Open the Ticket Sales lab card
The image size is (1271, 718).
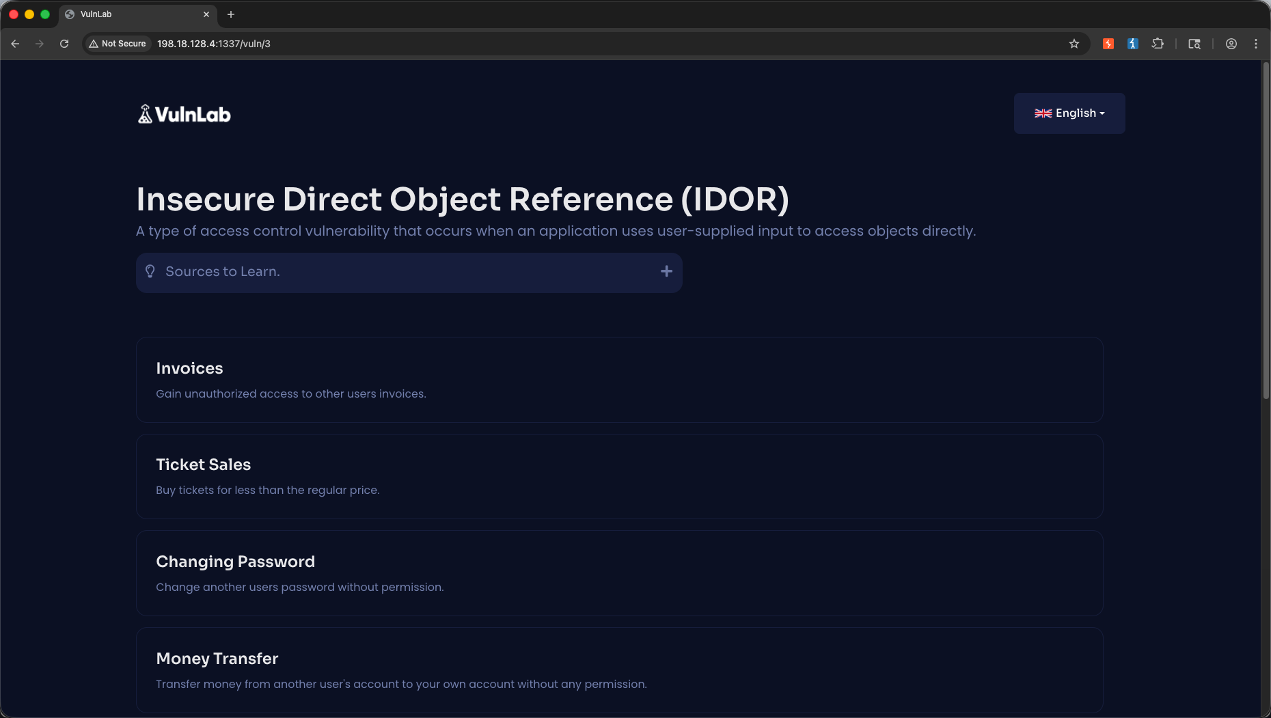point(620,477)
